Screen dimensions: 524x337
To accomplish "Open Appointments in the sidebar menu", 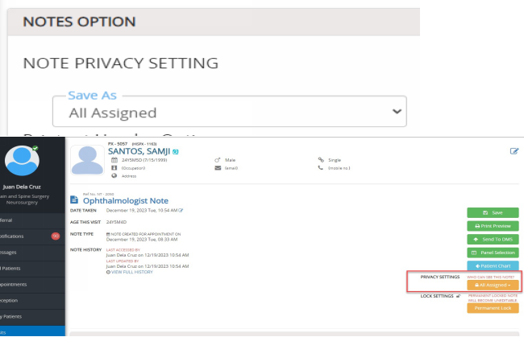I will click(16, 283).
